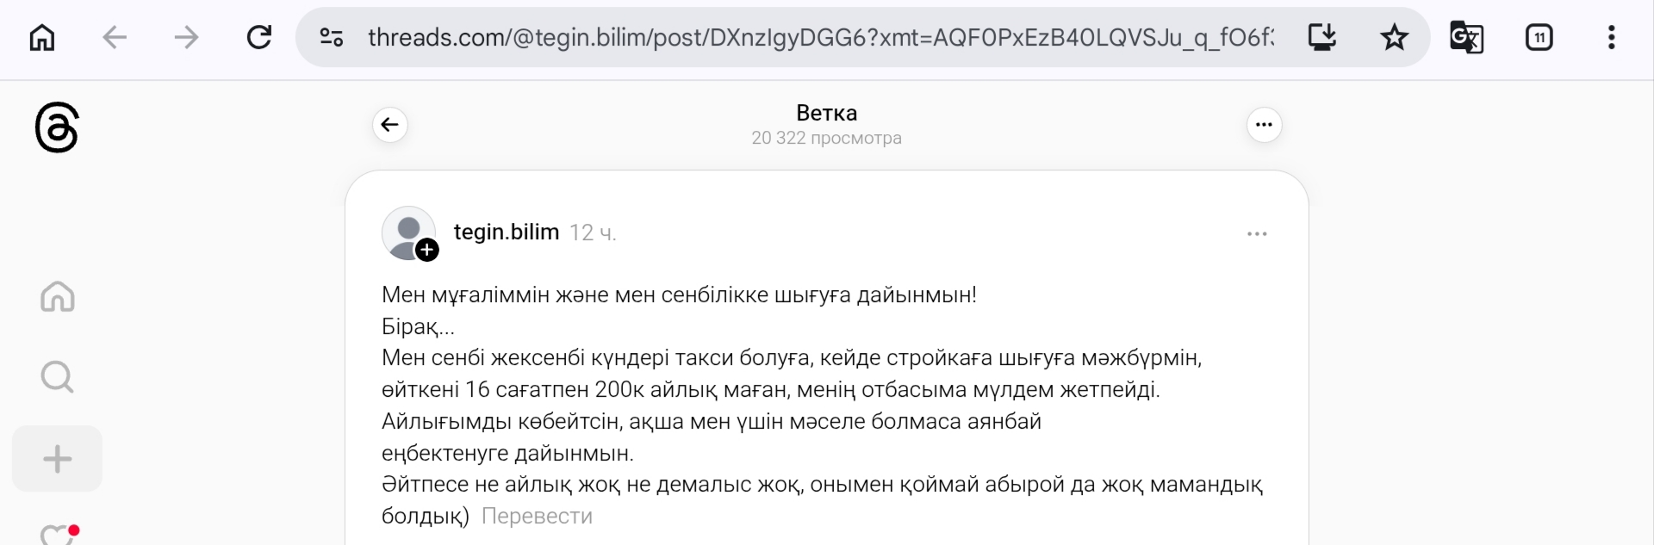Open the search magnifier in sidebar
The image size is (1654, 545).
58,376
